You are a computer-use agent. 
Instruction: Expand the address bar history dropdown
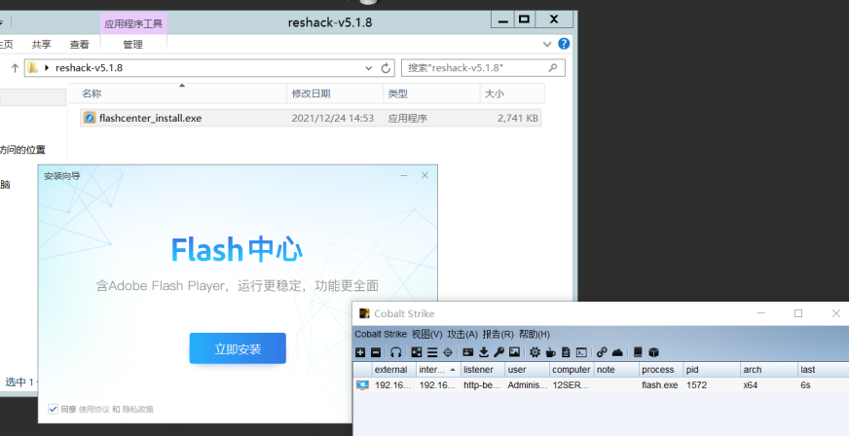point(369,68)
